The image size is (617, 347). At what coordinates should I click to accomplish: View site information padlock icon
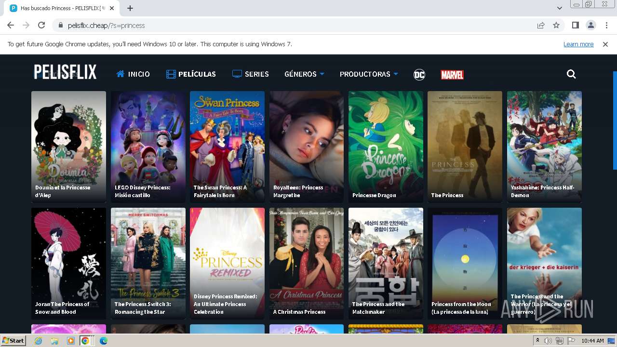[60, 26]
